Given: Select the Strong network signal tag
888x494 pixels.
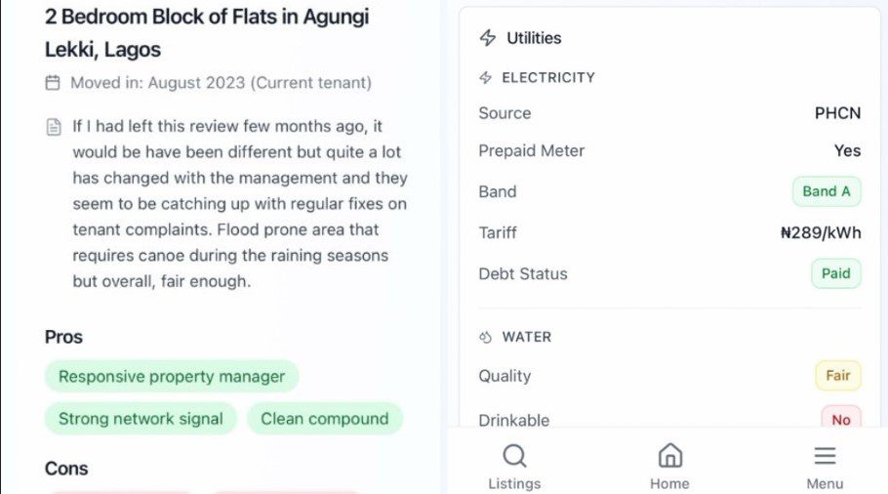Looking at the screenshot, I should pyautogui.click(x=141, y=419).
